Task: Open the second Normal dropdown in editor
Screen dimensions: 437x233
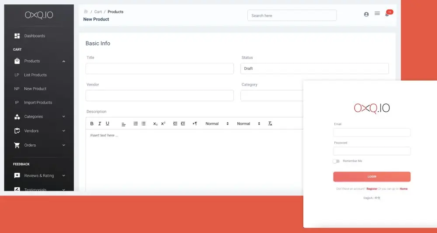Action: tap(248, 123)
